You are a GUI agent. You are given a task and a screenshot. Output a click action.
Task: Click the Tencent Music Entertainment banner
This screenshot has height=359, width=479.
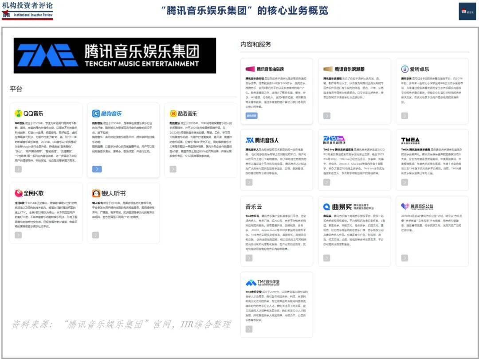click(x=115, y=55)
